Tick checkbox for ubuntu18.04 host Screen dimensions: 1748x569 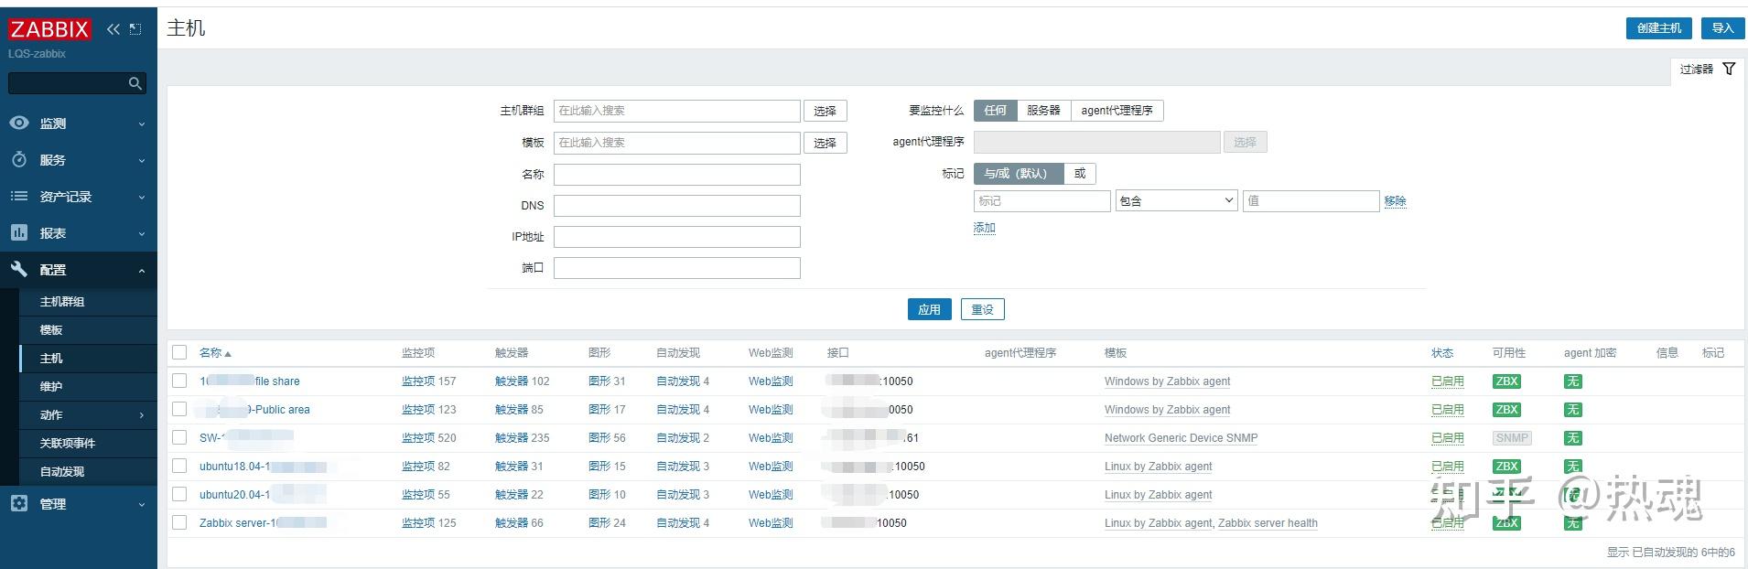[179, 466]
